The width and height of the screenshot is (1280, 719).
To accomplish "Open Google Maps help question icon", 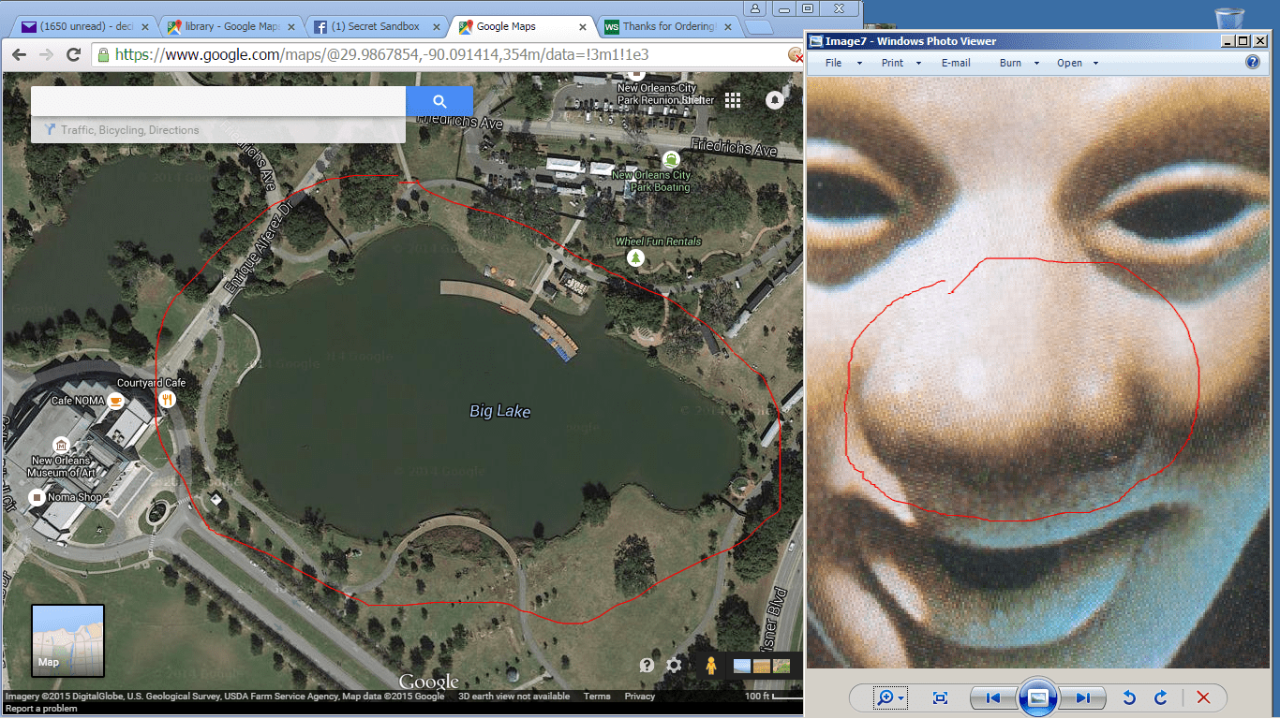I will [647, 666].
